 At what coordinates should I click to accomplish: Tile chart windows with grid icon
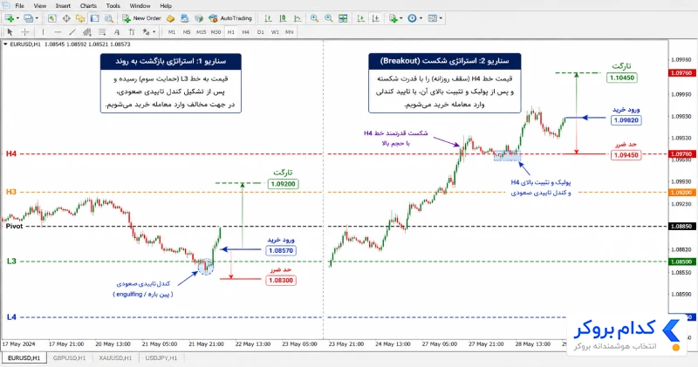click(x=343, y=18)
